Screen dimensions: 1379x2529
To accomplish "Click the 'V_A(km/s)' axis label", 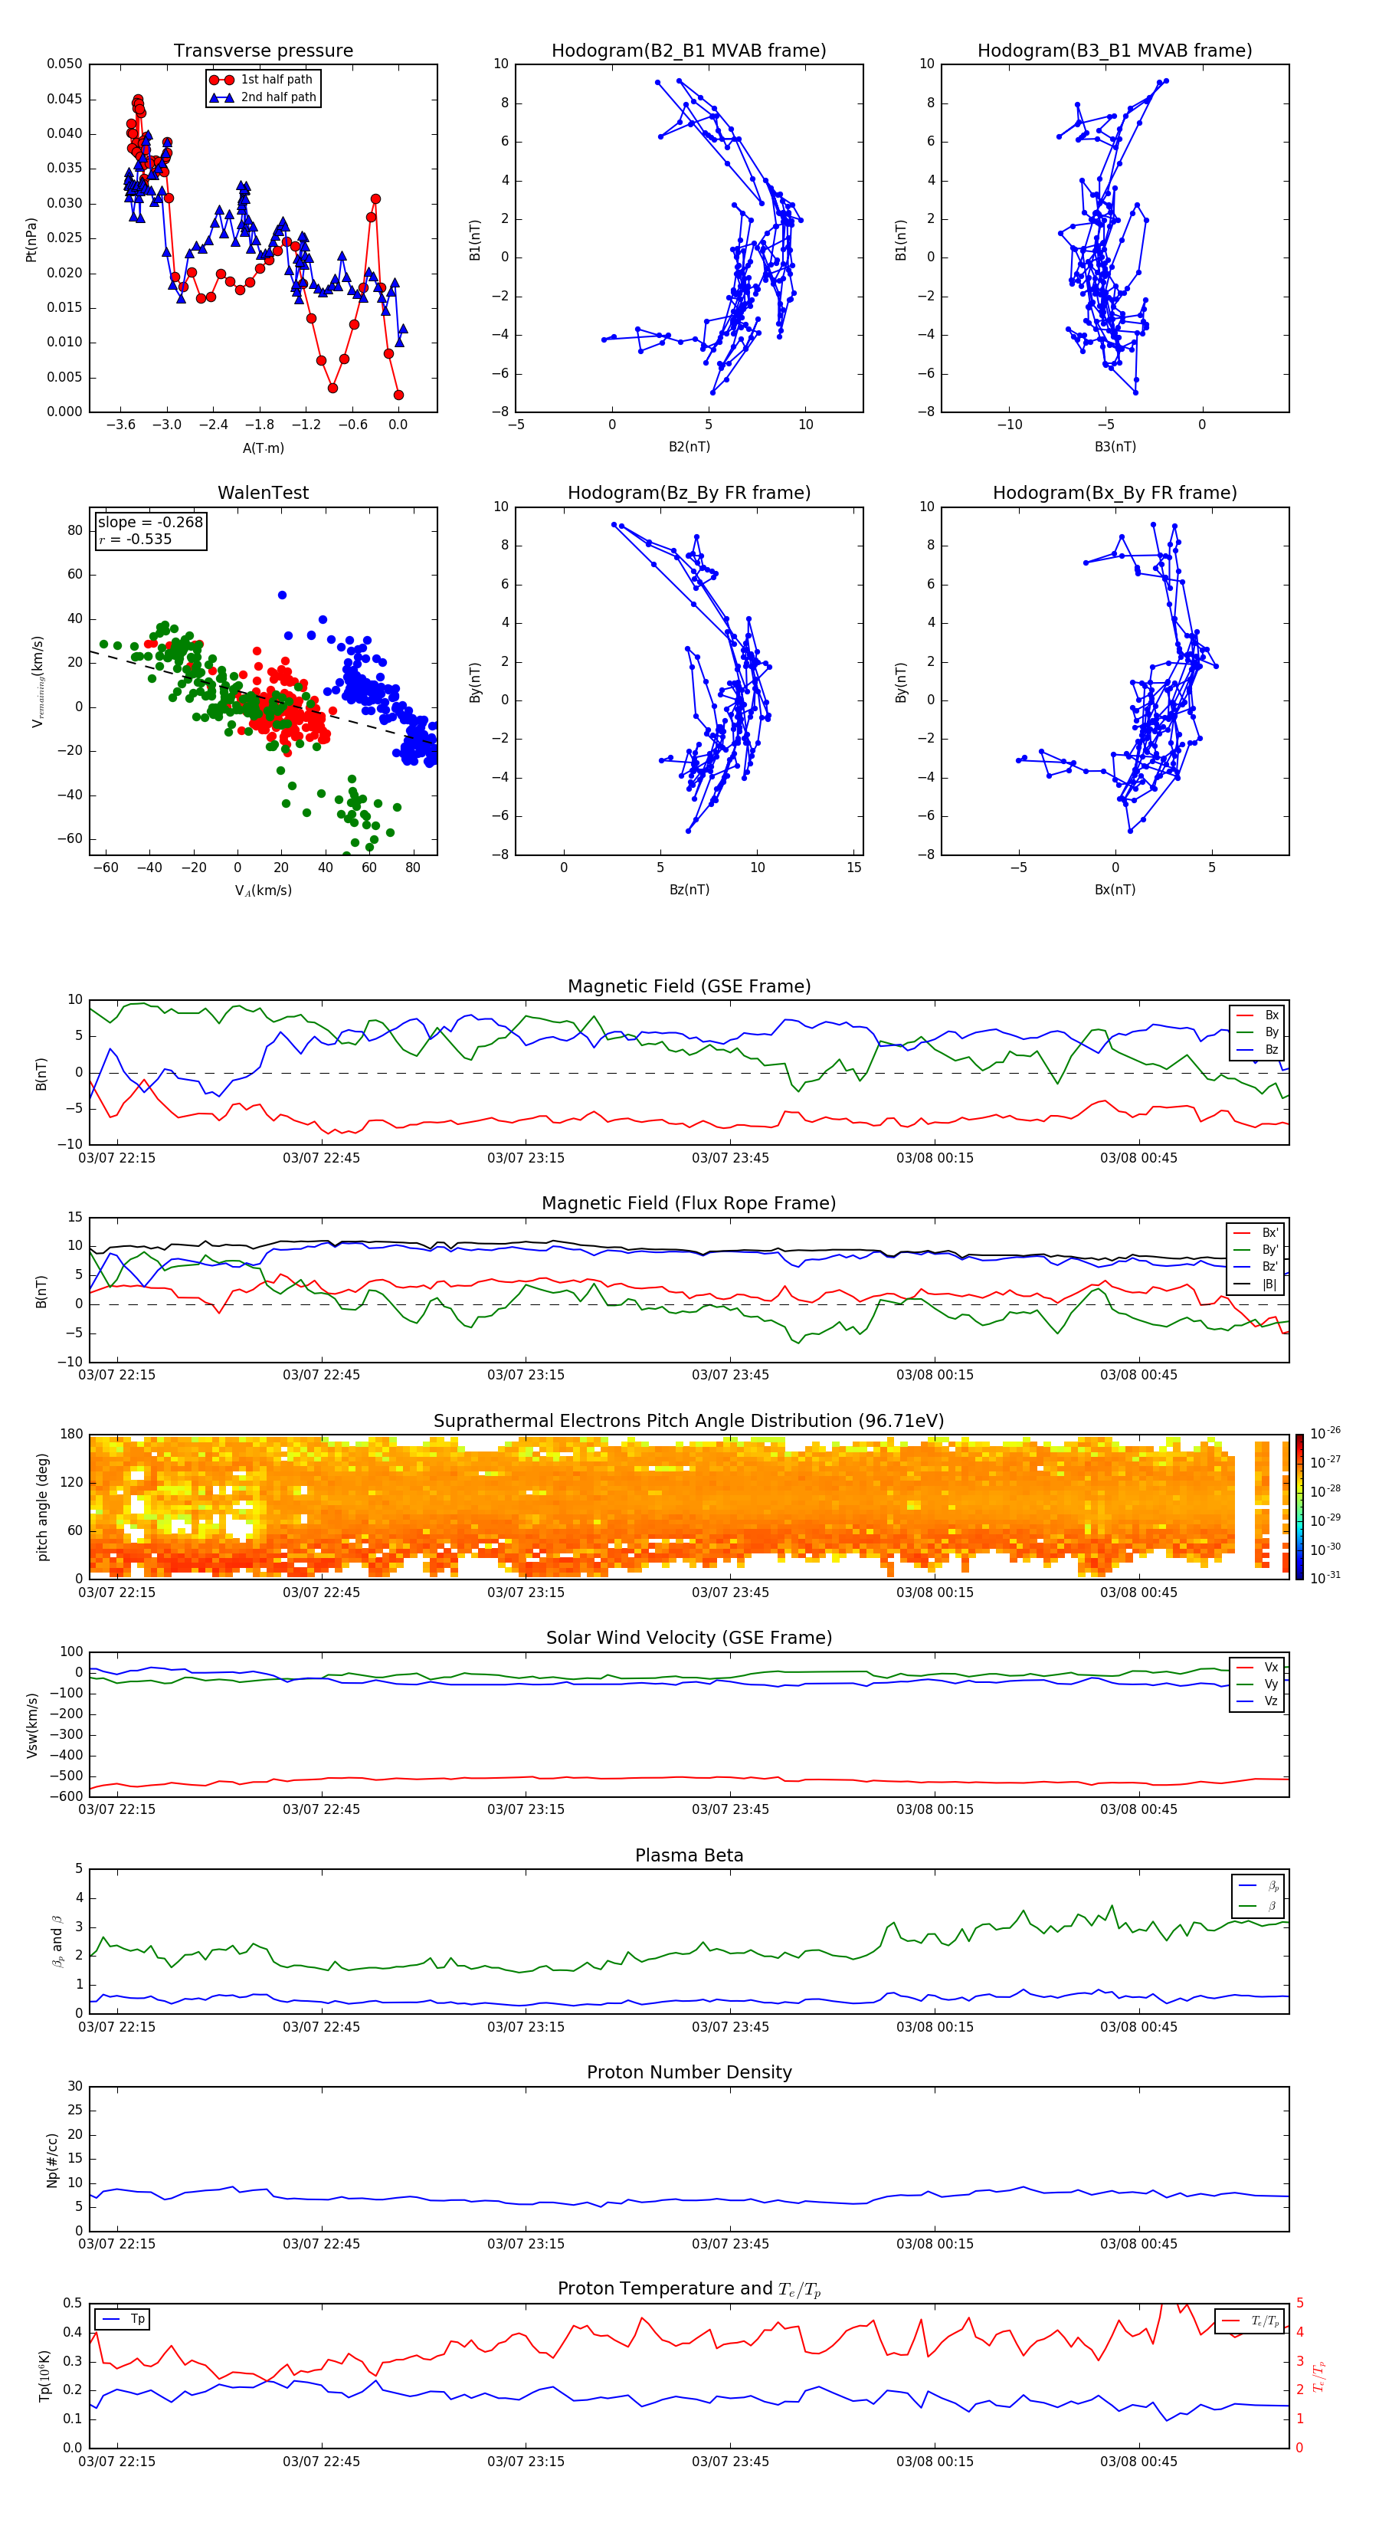I will click(x=263, y=891).
